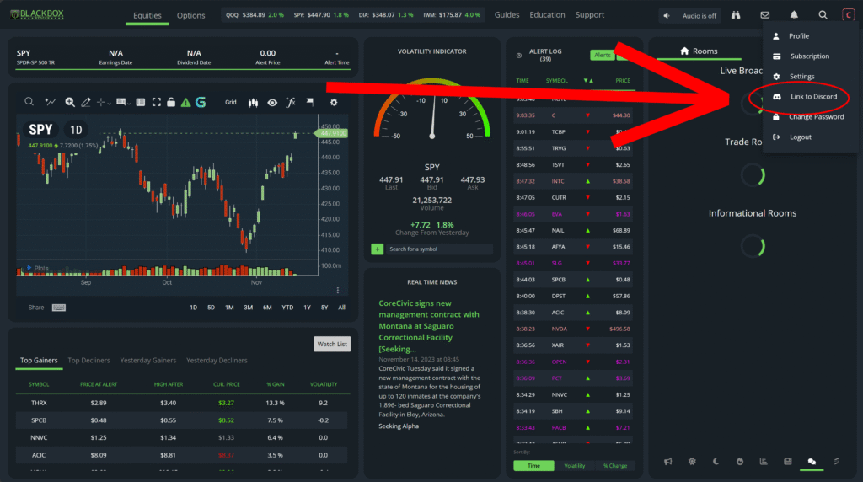Switch to the Equities tab
Image resolution: width=863 pixels, height=482 pixels.
point(147,15)
